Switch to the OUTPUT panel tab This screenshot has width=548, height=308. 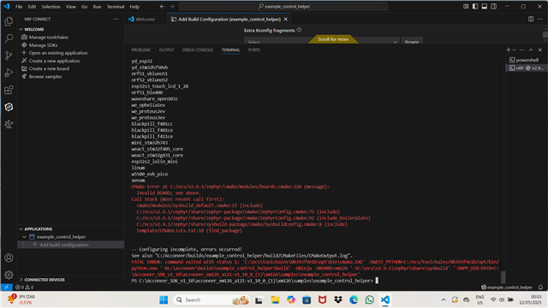coord(166,50)
